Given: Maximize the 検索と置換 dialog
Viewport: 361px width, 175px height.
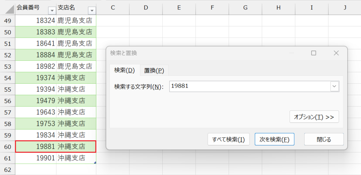Looking at the screenshot, I should click(313, 53).
